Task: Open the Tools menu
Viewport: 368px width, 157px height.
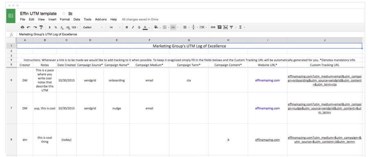Action: click(x=87, y=20)
